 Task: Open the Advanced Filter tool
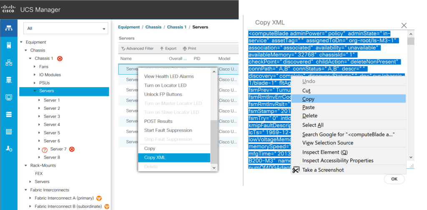pos(137,48)
